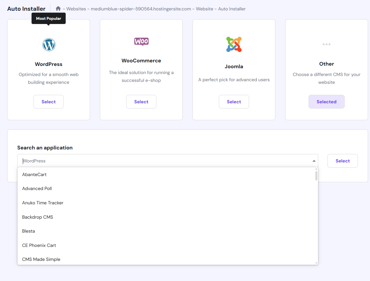Click the WooCommerce logo icon

point(141,42)
